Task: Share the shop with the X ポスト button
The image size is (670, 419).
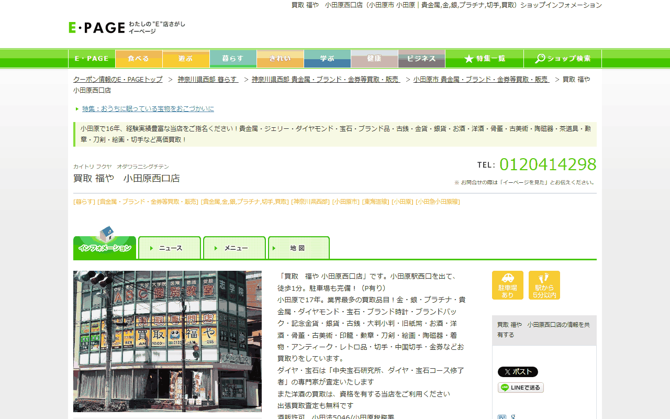Action: 518,372
